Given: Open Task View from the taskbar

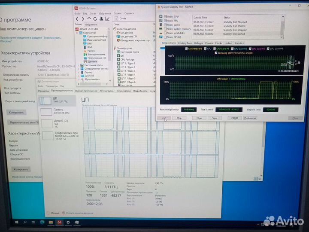Looking at the screenshot, I should coord(33,223).
